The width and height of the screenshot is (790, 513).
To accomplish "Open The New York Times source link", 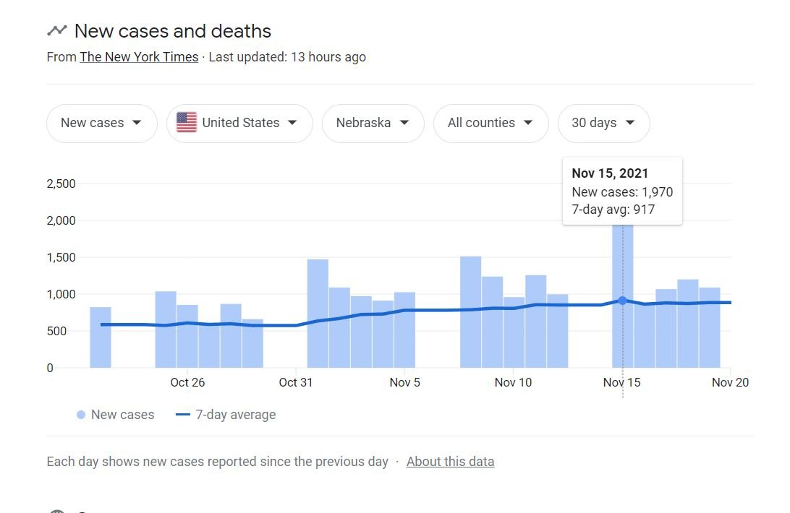I will (139, 57).
